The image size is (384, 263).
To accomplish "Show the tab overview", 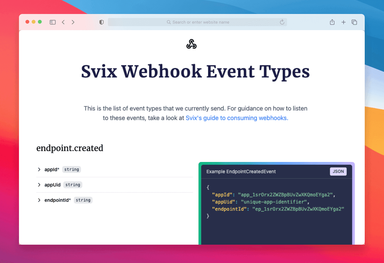I will coord(354,22).
